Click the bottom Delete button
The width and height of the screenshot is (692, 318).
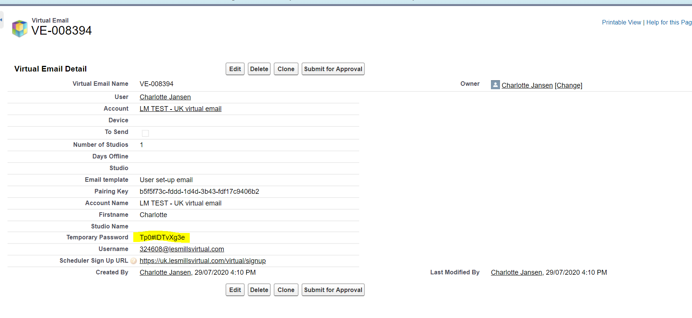[x=259, y=290]
